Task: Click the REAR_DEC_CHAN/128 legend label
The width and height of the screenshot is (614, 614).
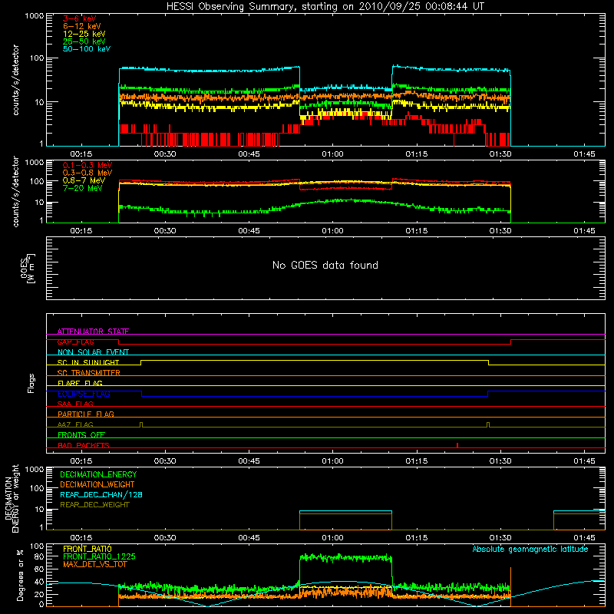Action: point(101,495)
